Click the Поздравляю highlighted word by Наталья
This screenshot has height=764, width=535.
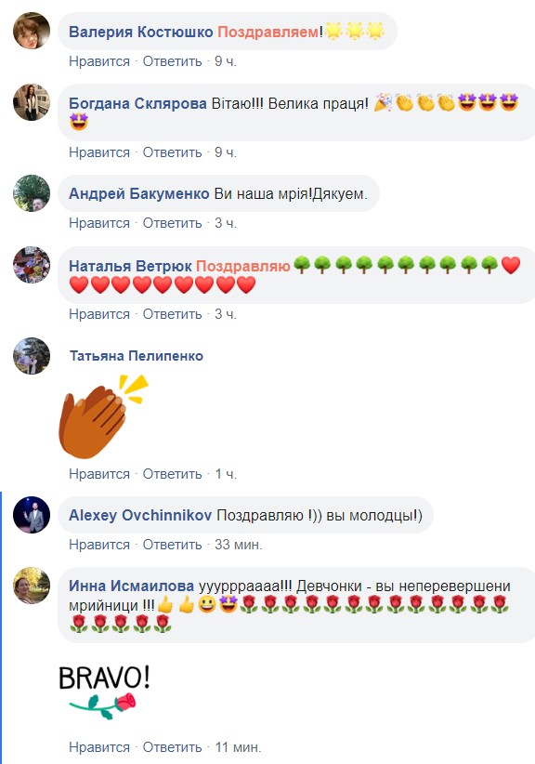(x=243, y=266)
